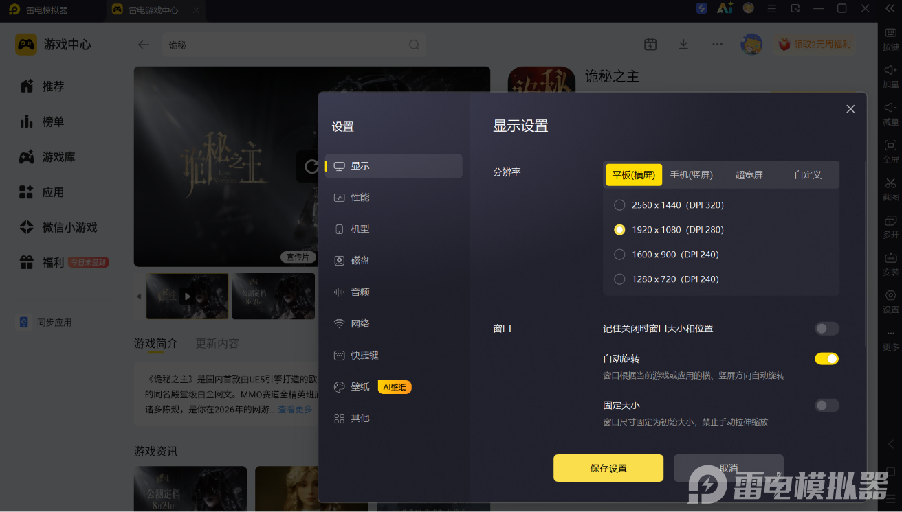
Task: Click the search field containing 诡秘
Action: pos(294,45)
